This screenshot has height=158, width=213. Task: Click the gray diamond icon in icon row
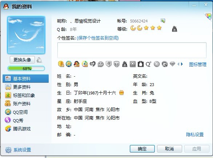[172, 64]
